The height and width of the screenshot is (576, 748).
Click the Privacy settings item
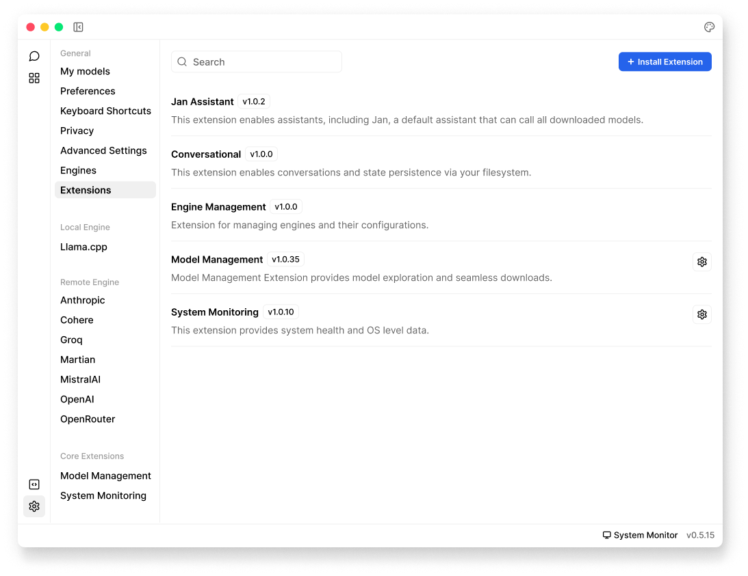77,131
